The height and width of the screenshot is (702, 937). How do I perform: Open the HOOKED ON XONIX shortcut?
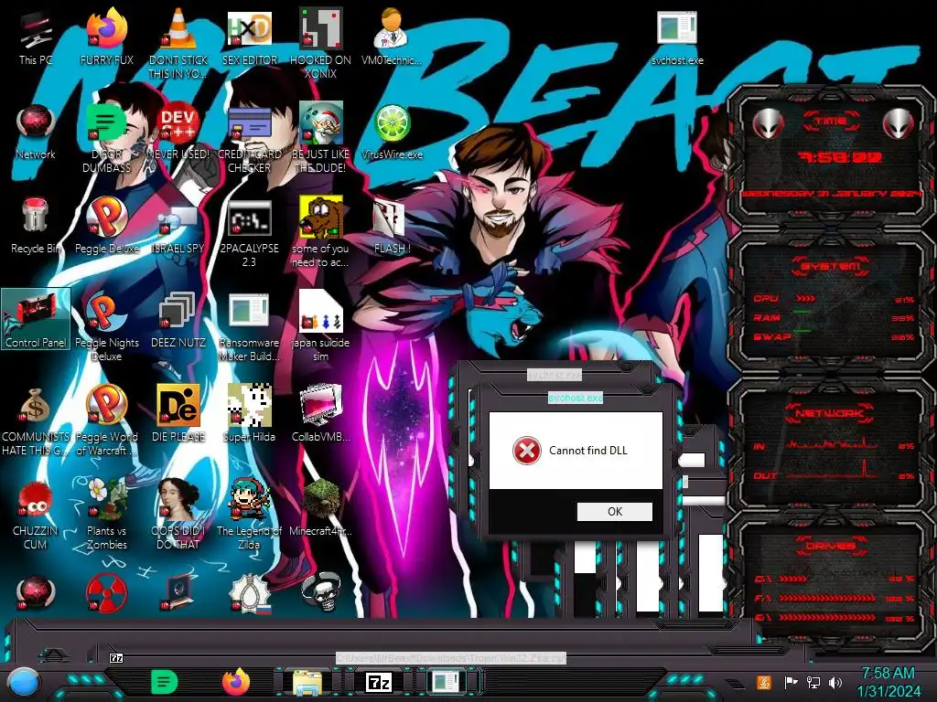click(320, 45)
